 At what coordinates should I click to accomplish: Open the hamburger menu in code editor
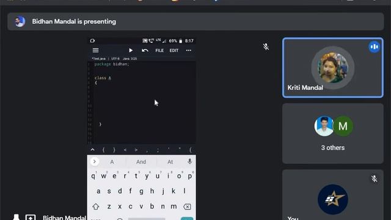coord(95,50)
